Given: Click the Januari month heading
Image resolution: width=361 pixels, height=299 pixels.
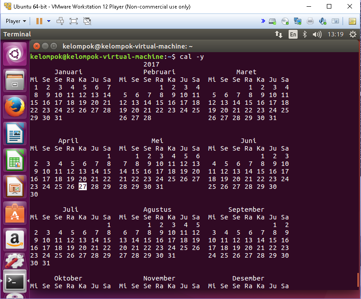Looking at the screenshot, I should pyautogui.click(x=68, y=72).
